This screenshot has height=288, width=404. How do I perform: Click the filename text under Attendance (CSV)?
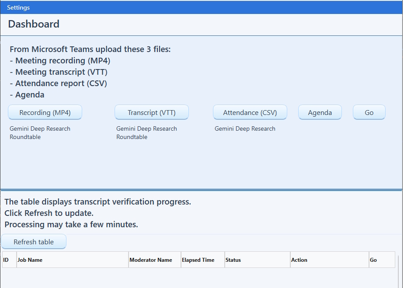[x=245, y=128]
